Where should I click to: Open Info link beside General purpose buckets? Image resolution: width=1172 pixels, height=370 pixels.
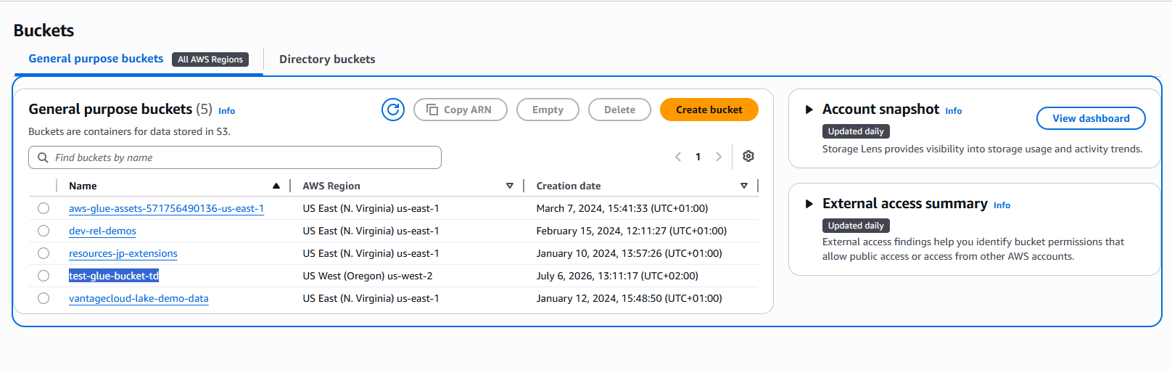point(227,111)
